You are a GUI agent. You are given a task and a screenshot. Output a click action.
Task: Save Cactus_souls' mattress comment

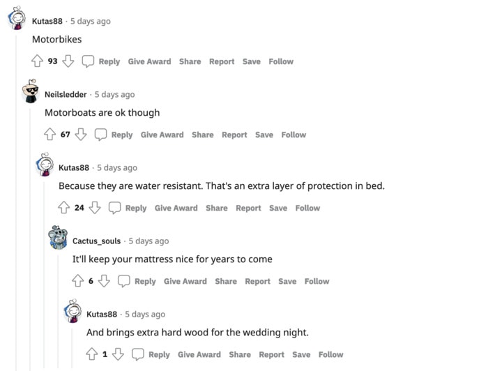coord(287,281)
